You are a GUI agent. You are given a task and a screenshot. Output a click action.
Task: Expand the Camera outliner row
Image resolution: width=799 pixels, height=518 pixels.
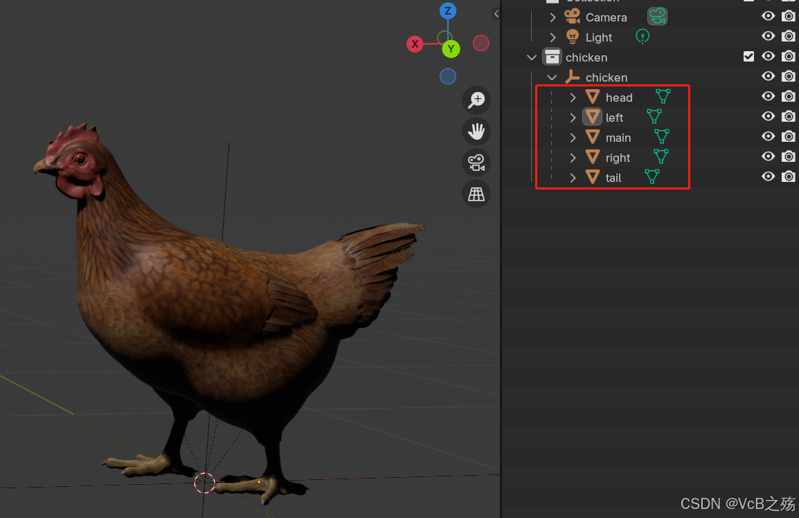(553, 17)
